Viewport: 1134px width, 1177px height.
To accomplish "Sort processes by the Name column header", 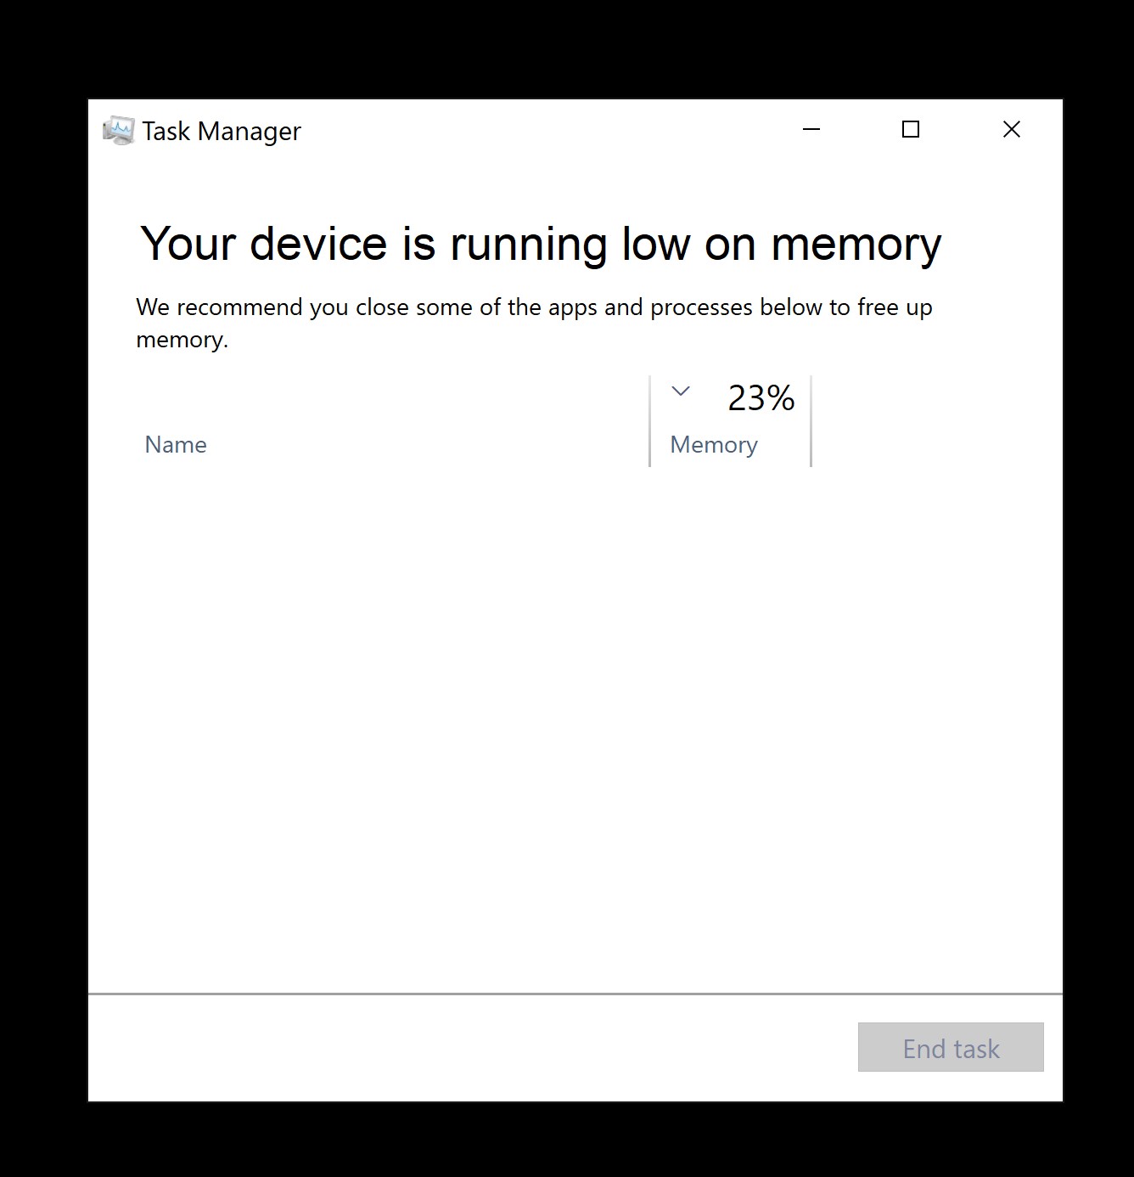I will tap(176, 444).
